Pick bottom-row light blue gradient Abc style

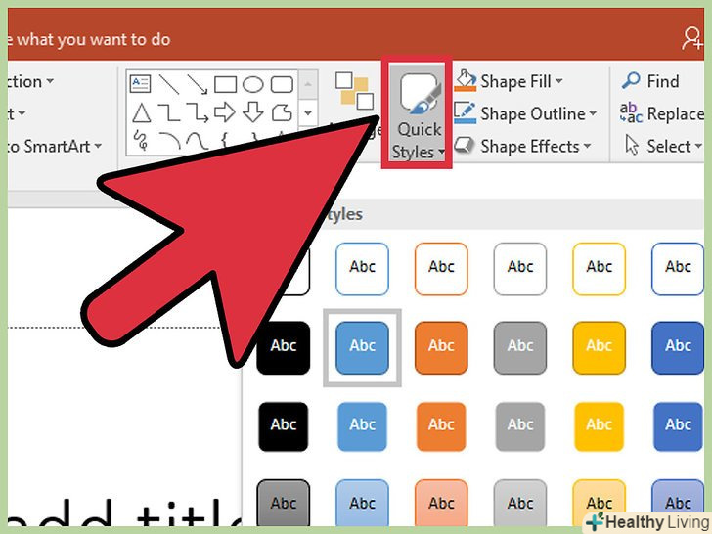coord(362,503)
